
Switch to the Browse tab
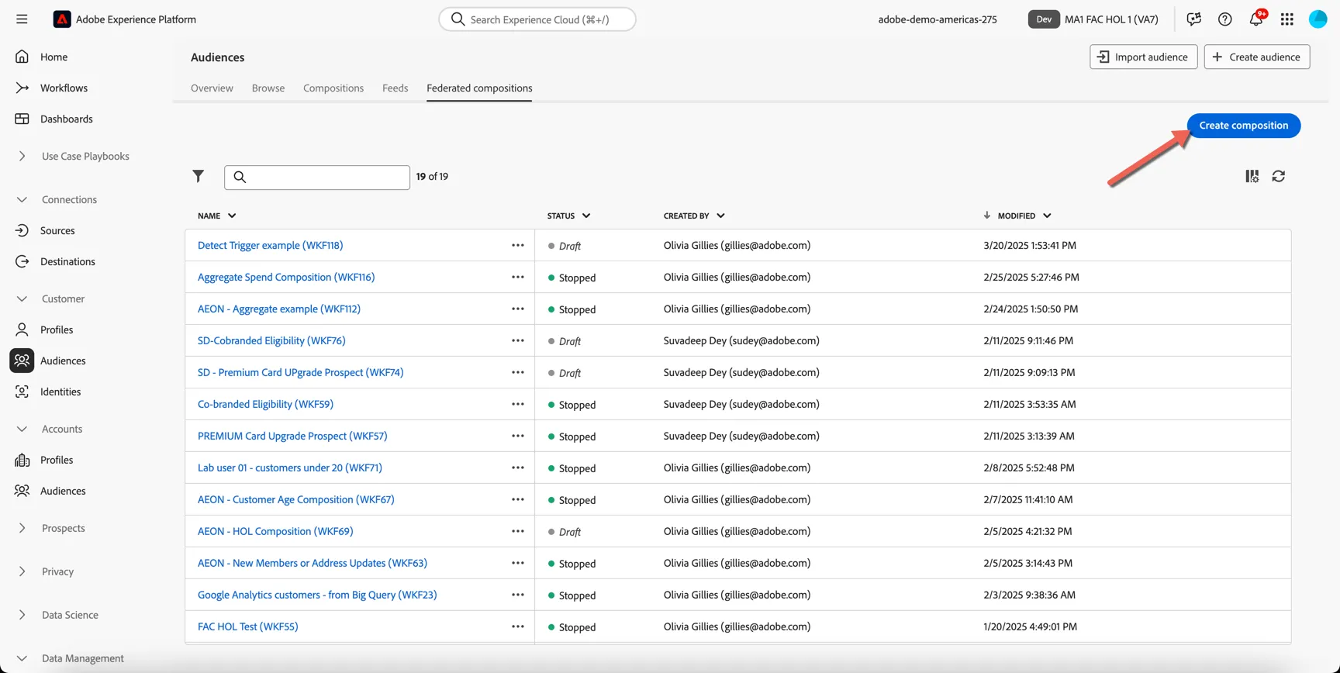point(268,88)
